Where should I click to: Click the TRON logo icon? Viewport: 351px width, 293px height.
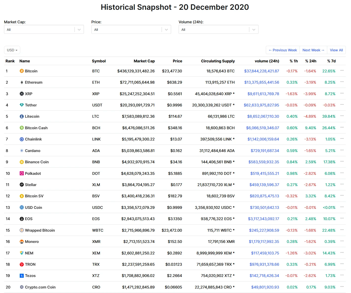coord(22,264)
